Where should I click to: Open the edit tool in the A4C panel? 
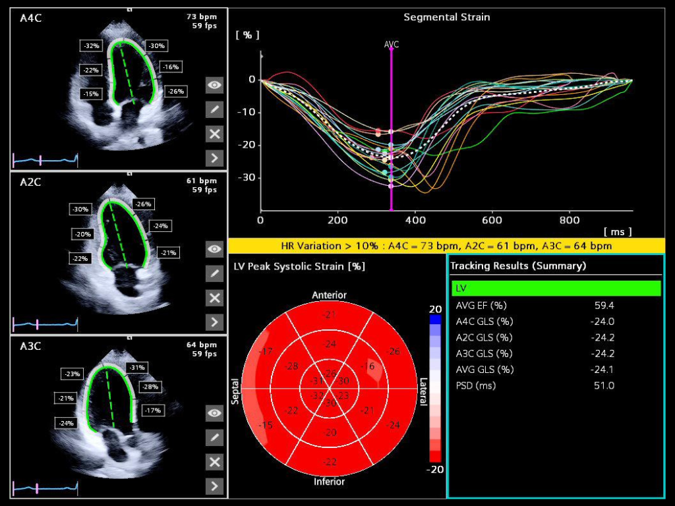[x=214, y=109]
